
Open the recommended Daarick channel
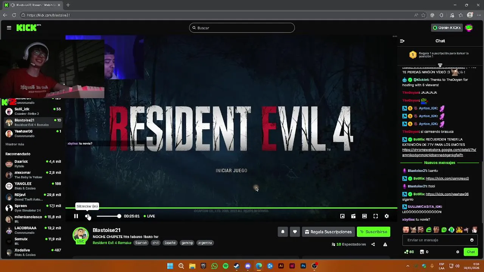(x=33, y=164)
